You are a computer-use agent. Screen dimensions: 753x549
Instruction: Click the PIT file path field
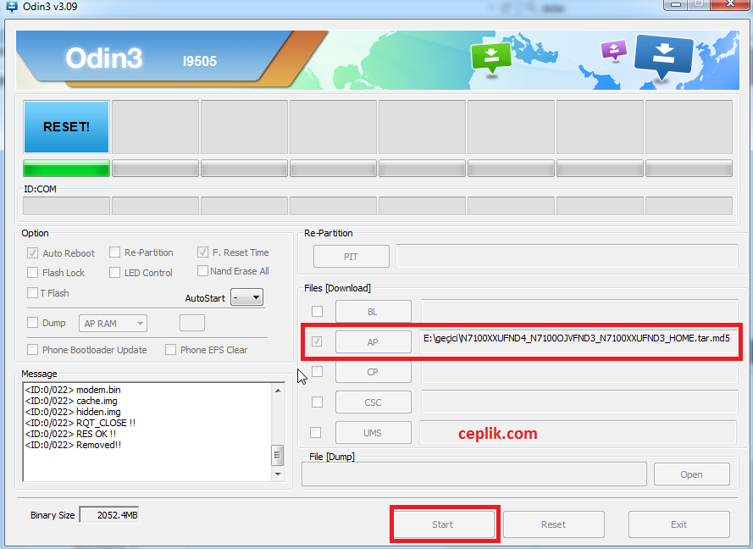tap(567, 256)
